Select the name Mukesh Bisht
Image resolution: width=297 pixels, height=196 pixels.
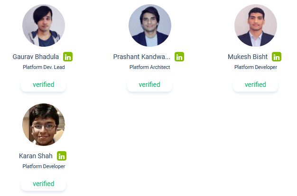coord(248,57)
